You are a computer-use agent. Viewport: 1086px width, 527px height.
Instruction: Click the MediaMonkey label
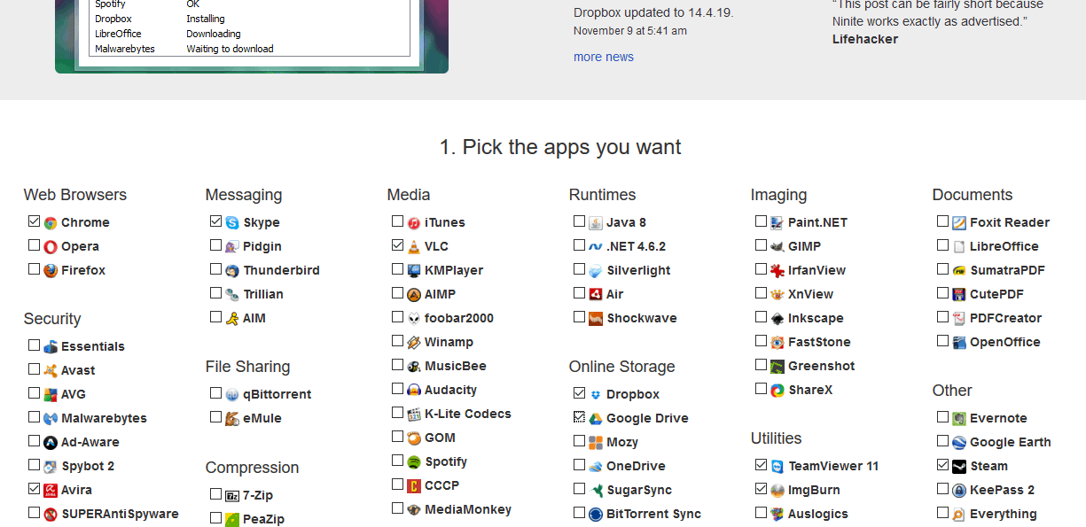click(x=468, y=510)
